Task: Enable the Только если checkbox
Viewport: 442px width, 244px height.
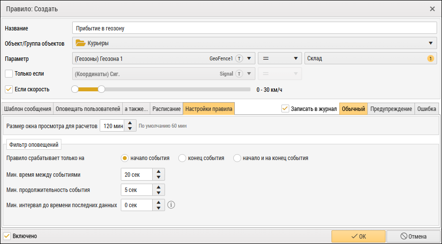Action: (8, 74)
